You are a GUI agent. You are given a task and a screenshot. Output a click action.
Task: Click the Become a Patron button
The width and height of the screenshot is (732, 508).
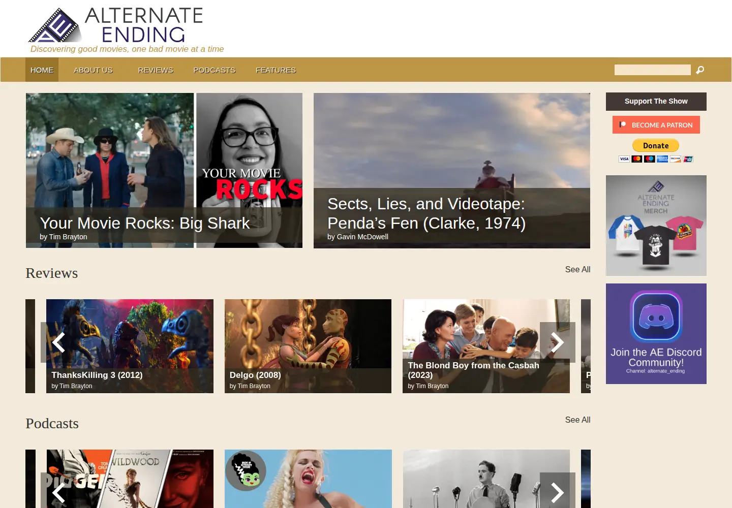coord(656,125)
